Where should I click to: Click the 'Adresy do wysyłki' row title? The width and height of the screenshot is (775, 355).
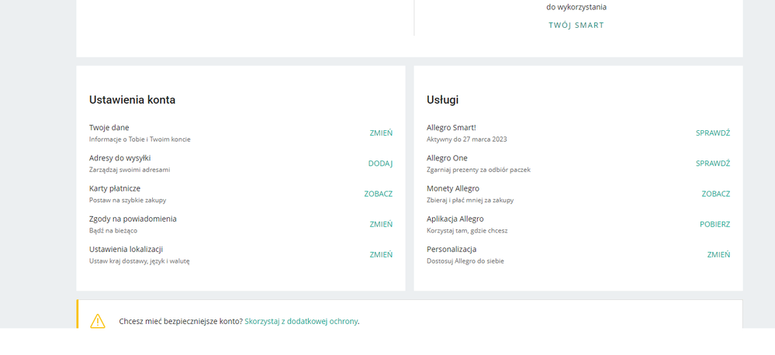[x=119, y=158]
